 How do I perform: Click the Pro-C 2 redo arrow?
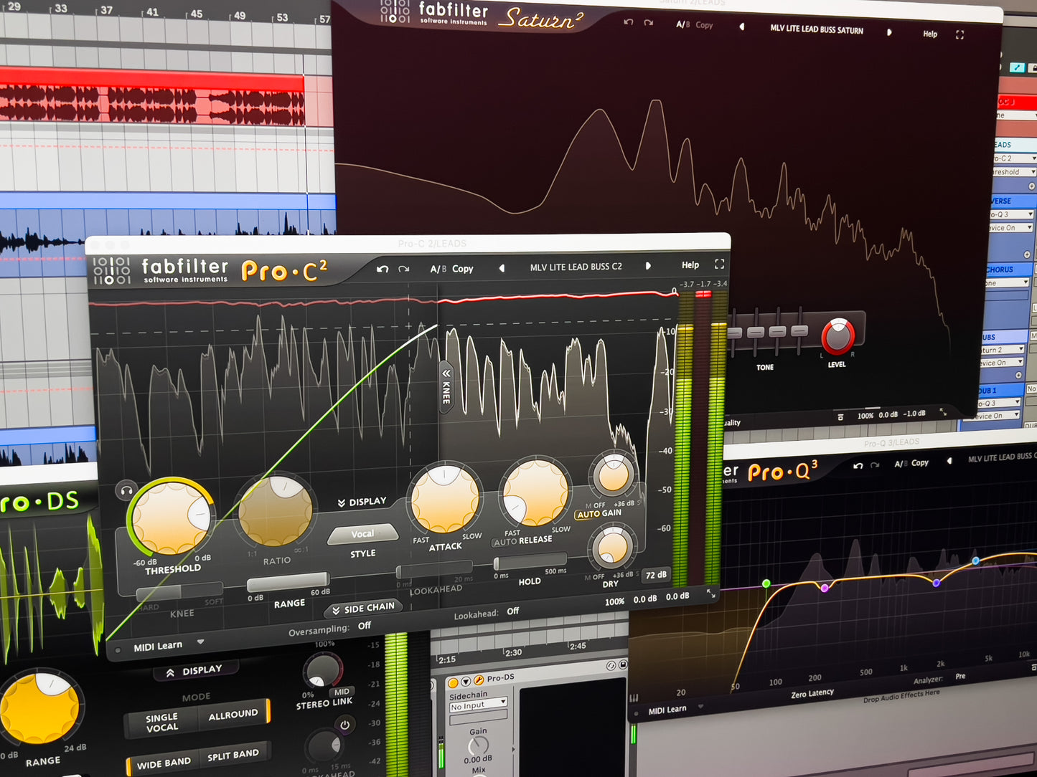point(404,270)
